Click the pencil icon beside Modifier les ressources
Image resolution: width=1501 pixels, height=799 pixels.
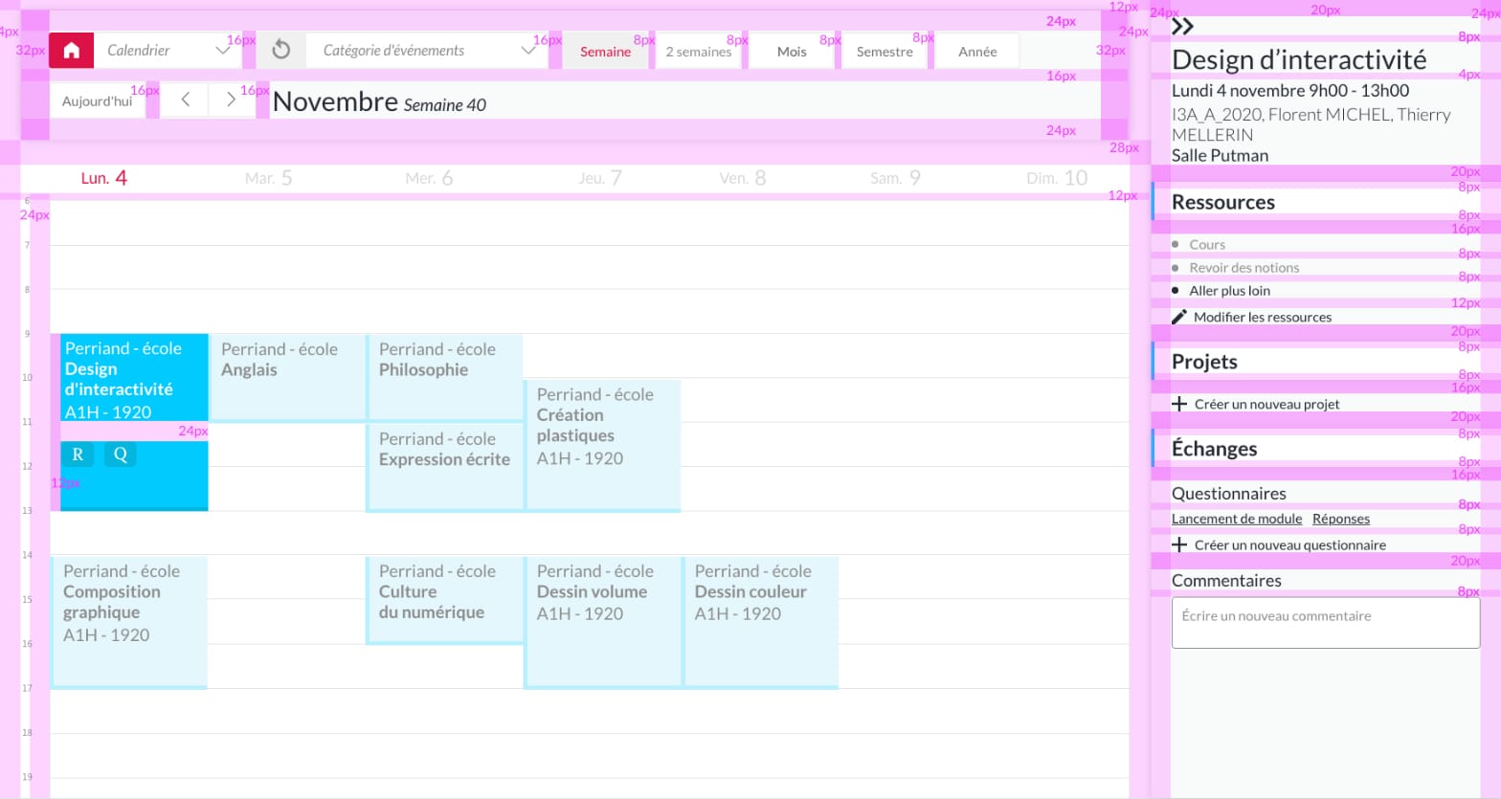1179,317
